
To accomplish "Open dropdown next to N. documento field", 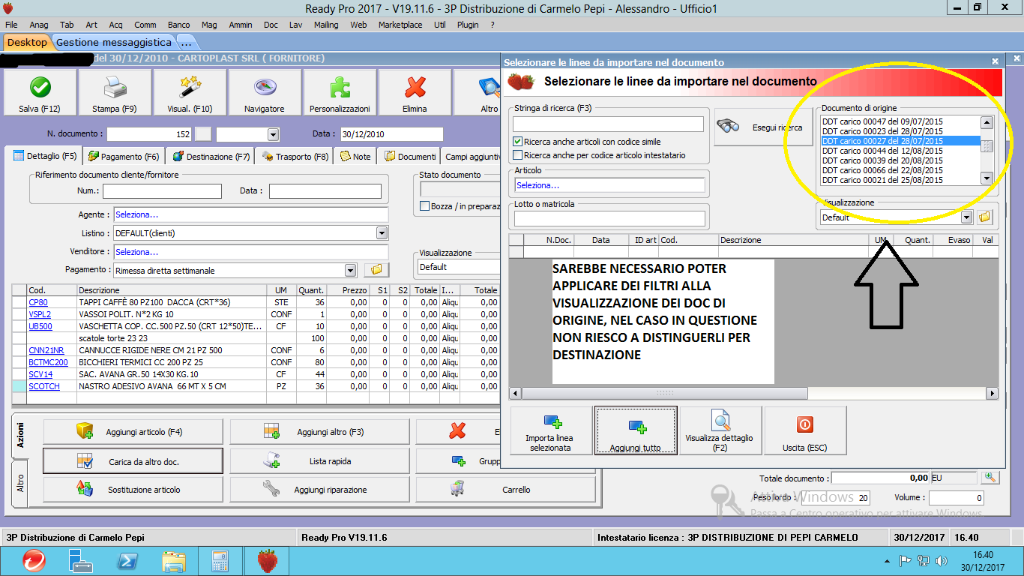I will [x=273, y=135].
